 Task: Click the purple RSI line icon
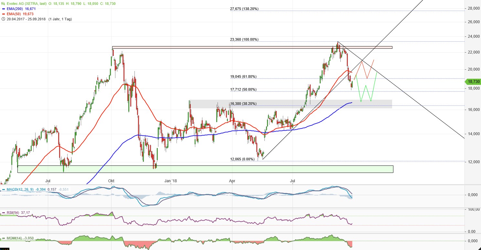pyautogui.click(x=3, y=213)
